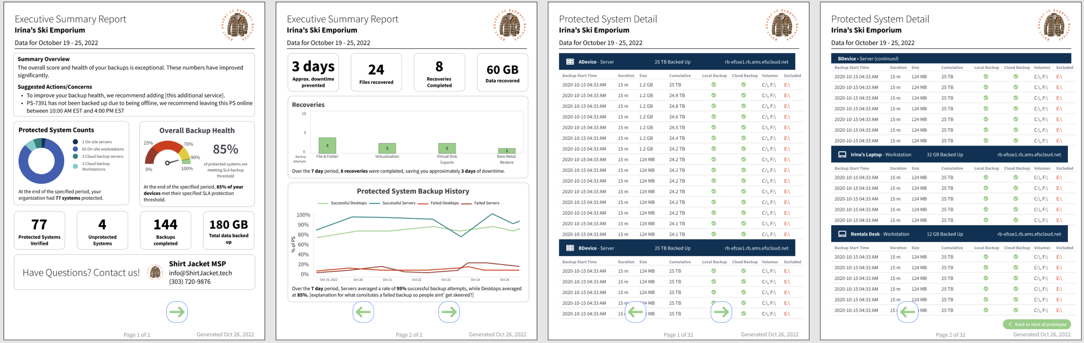The height and width of the screenshot is (343, 1084).
Task: Click excluded E:\ volume in first ADevice row
Action: coord(786,85)
